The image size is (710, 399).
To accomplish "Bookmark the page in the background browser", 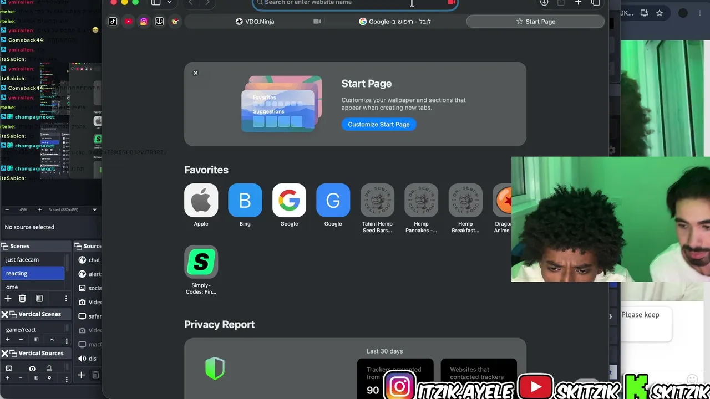I will (660, 13).
